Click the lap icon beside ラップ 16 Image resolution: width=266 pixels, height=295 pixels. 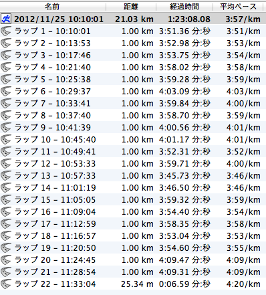coord(6,212)
